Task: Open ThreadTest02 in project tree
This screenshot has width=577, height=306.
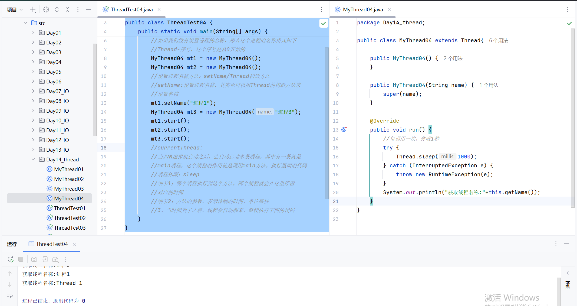Action: click(66, 218)
